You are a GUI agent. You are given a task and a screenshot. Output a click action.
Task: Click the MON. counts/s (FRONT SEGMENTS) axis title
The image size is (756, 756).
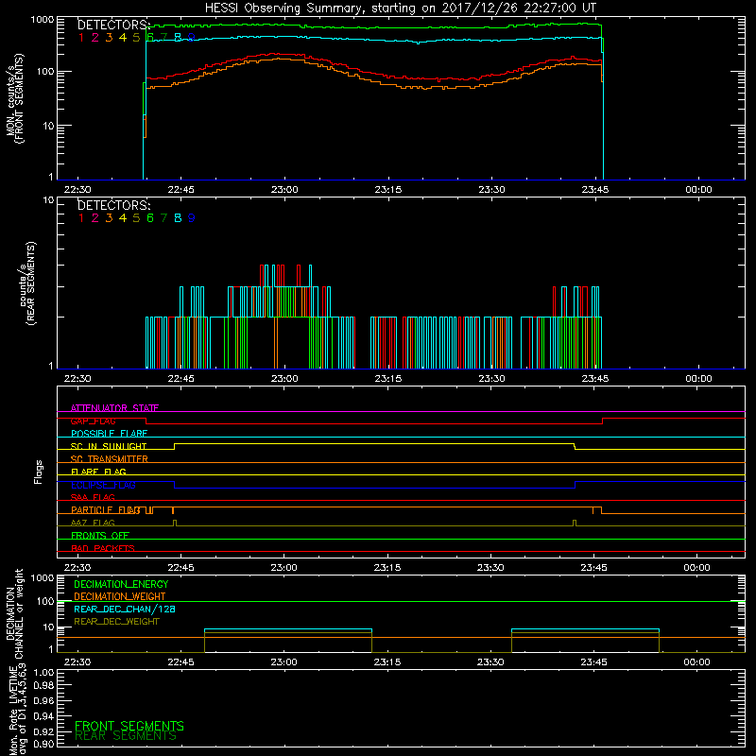pos(14,98)
